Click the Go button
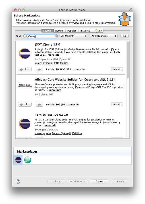The height and width of the screenshot is (204, 145). click(x=124, y=36)
